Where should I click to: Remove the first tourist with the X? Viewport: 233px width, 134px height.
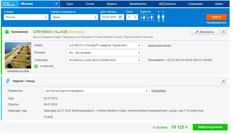tap(159, 12)
